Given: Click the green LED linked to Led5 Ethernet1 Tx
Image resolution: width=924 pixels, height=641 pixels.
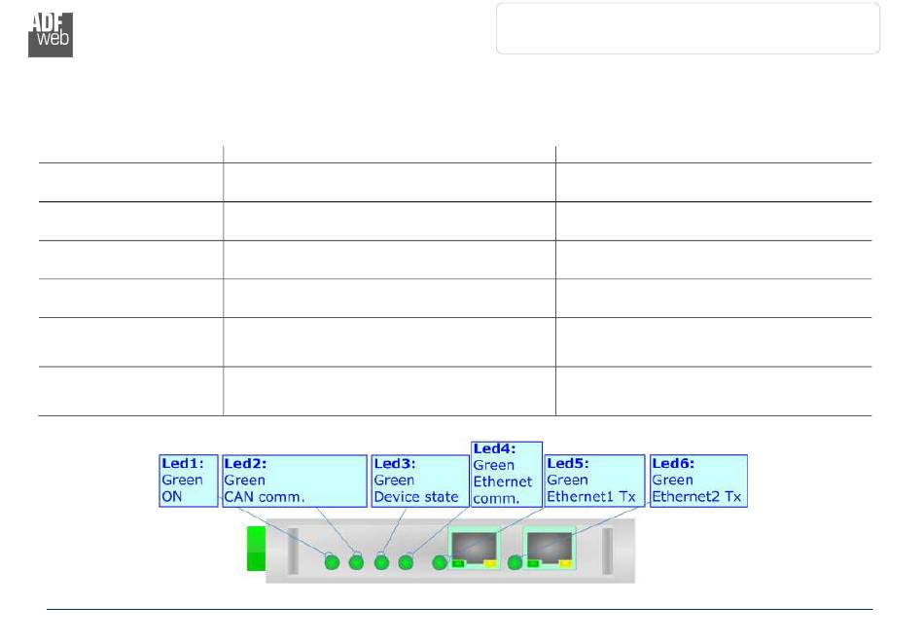Looking at the screenshot, I should pos(440,562).
